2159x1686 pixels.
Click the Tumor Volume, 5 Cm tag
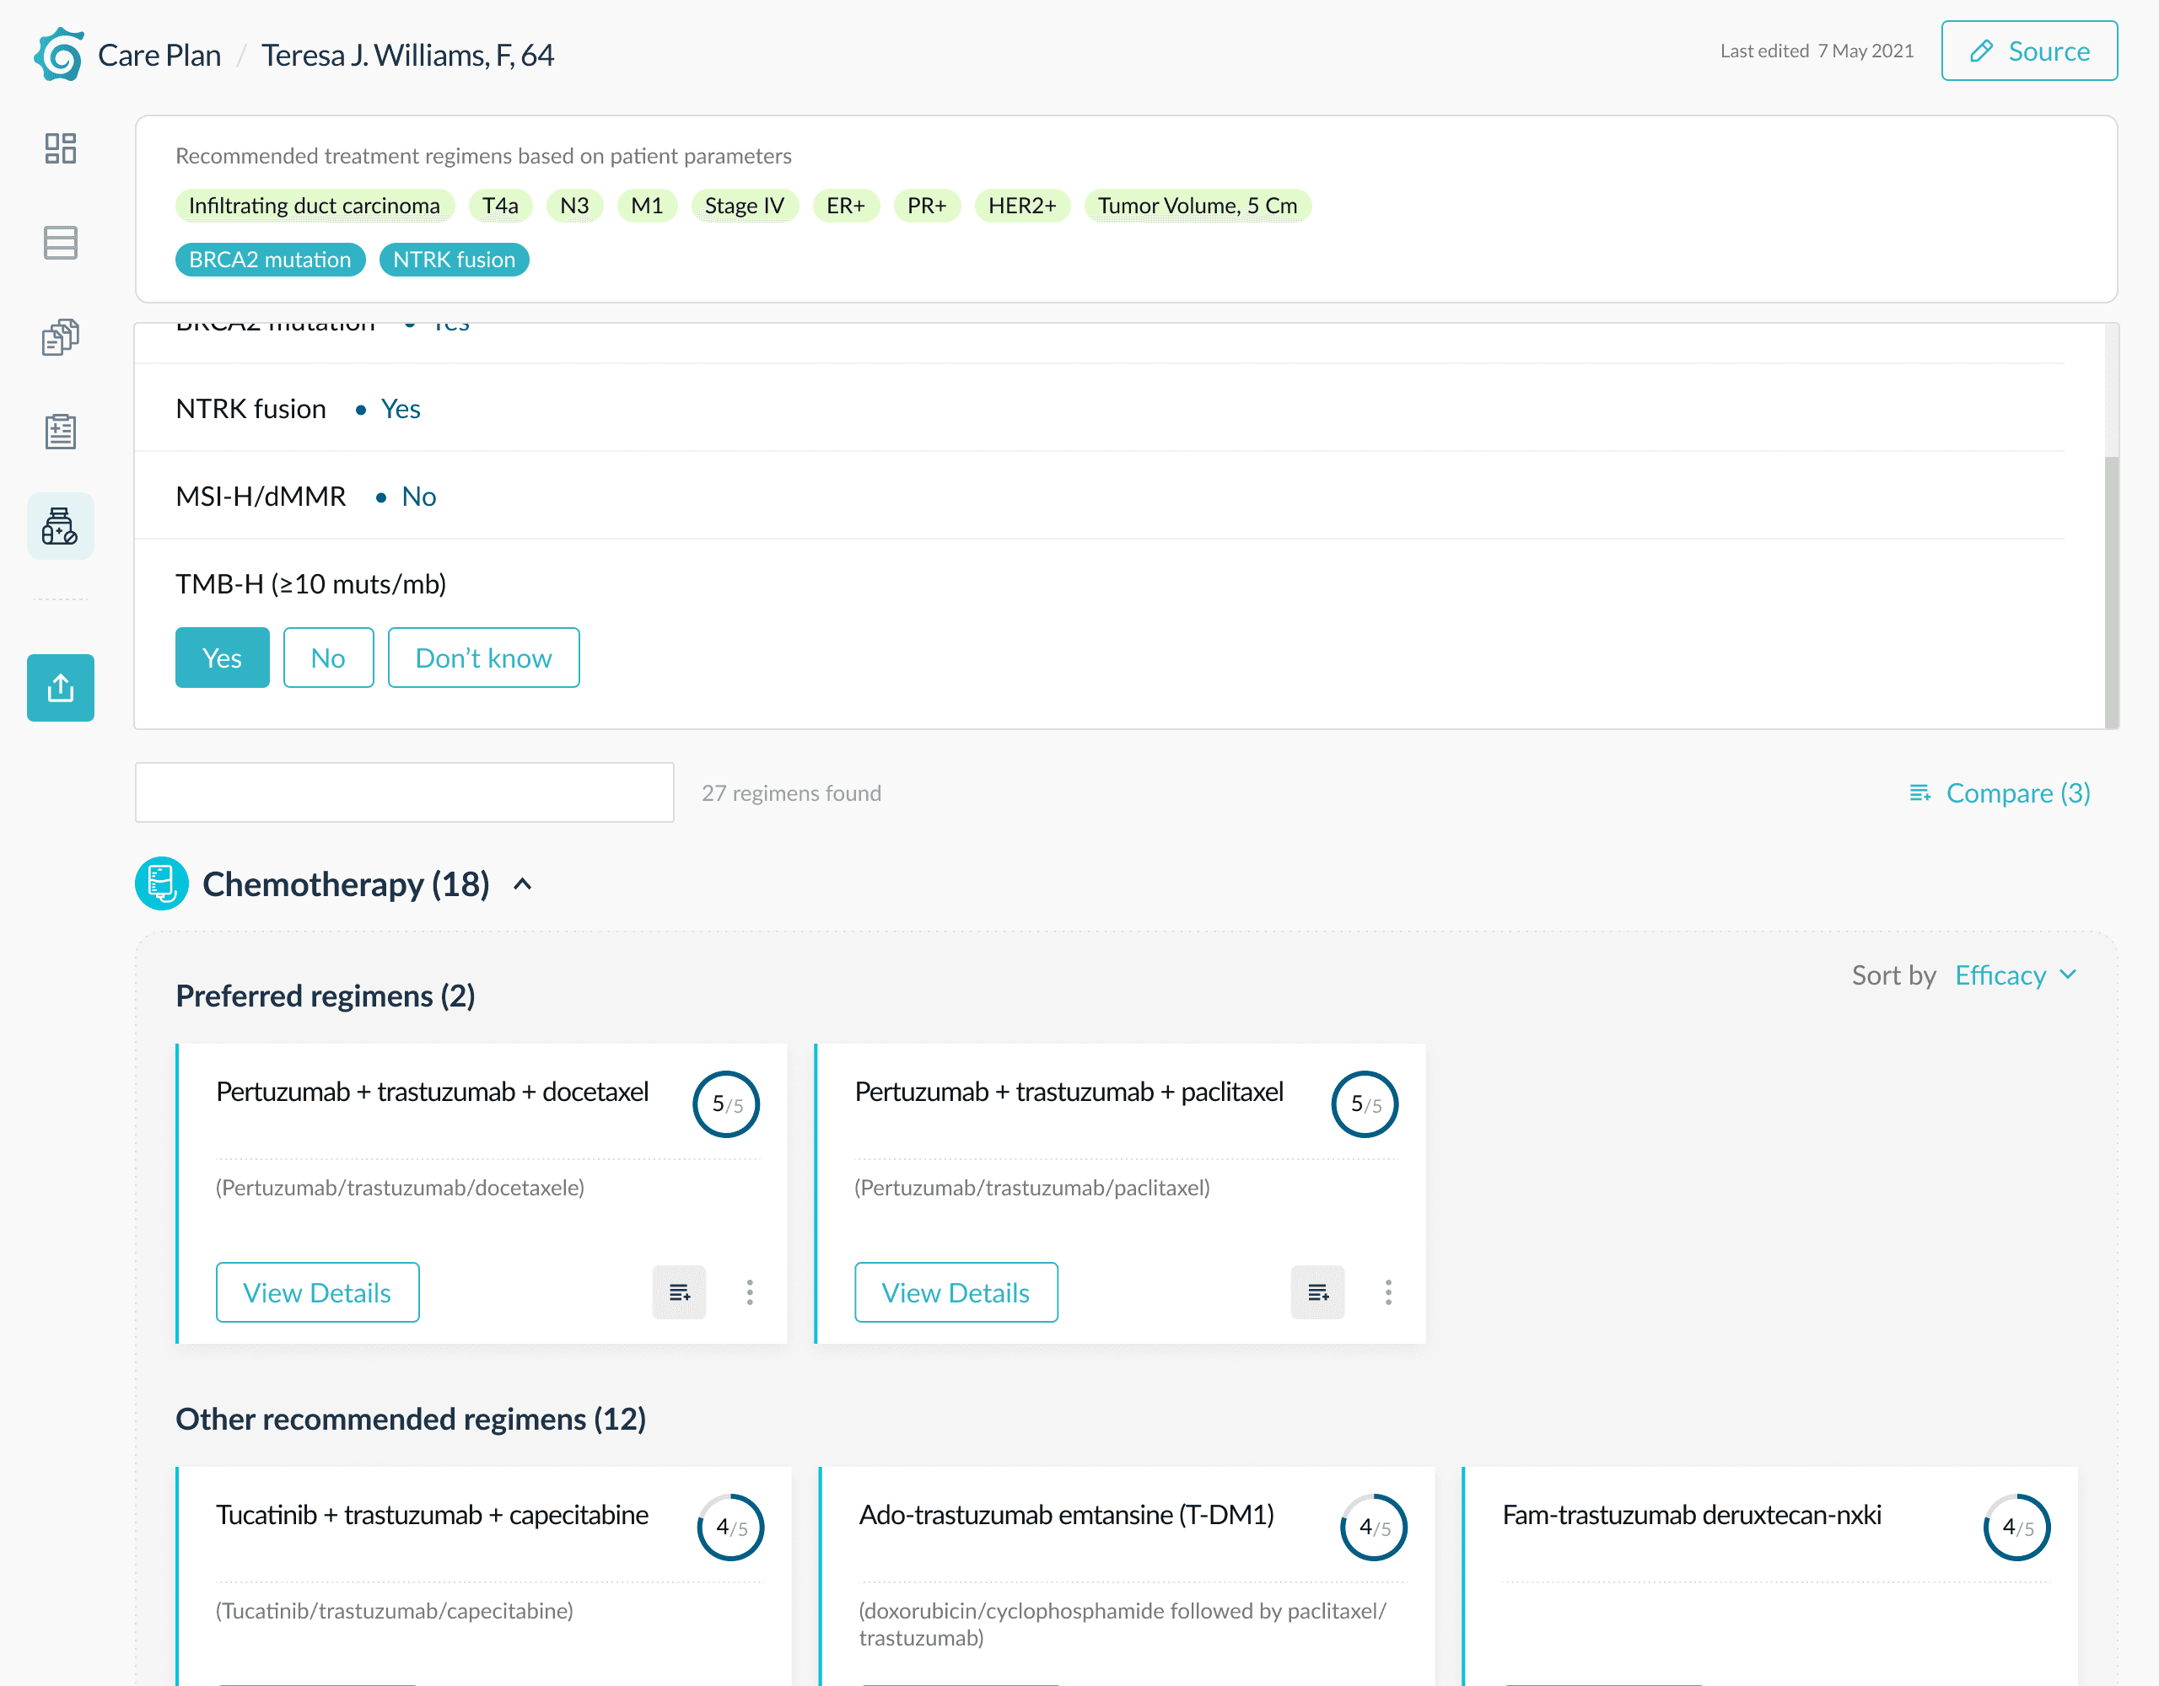coord(1197,206)
